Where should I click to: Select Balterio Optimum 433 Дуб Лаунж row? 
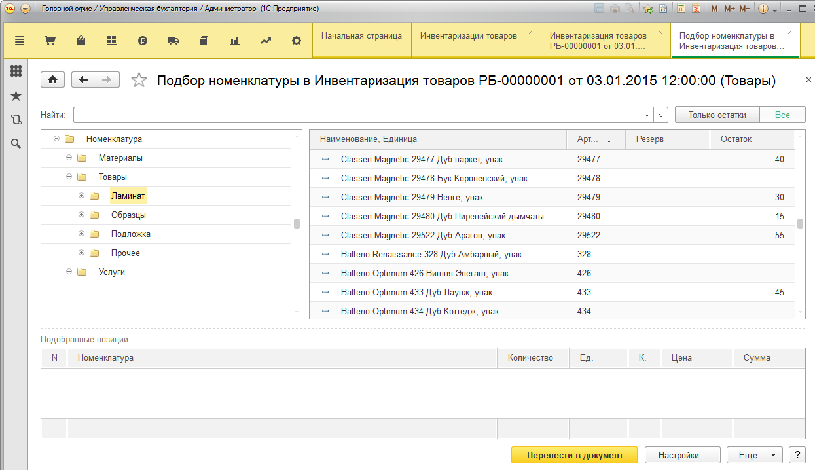[x=551, y=292]
